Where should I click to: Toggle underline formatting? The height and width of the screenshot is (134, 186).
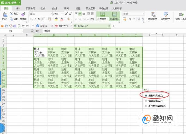[39, 19]
